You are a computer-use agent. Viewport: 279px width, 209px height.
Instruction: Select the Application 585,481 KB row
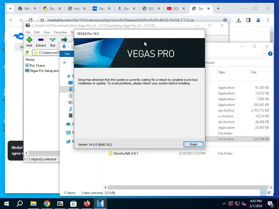(237, 105)
